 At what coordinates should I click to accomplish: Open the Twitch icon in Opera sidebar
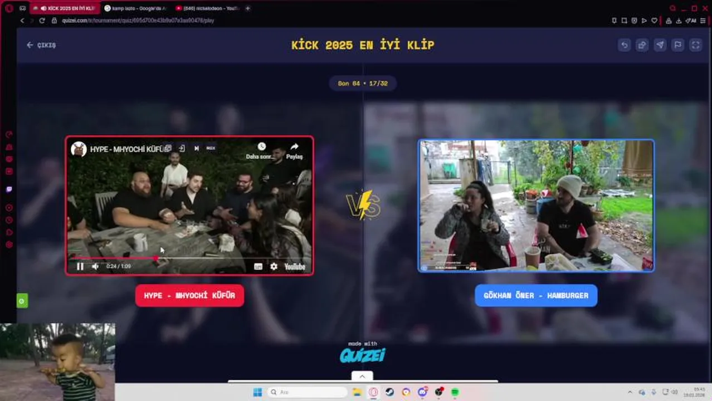point(9,189)
